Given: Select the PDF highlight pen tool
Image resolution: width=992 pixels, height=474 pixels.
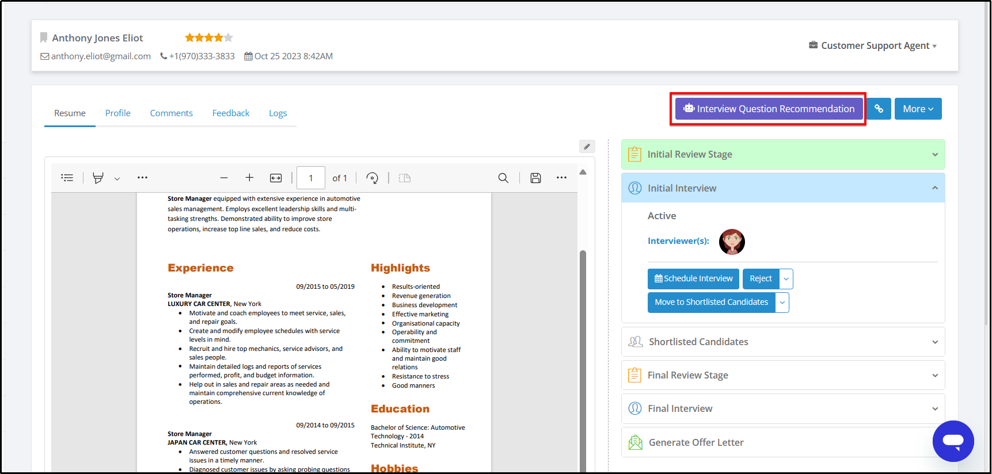Looking at the screenshot, I should point(98,178).
